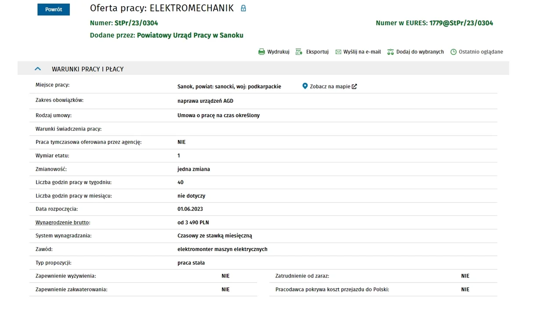Choose Wyślij na e-mail text
This screenshot has height=316, width=551.
(x=362, y=52)
